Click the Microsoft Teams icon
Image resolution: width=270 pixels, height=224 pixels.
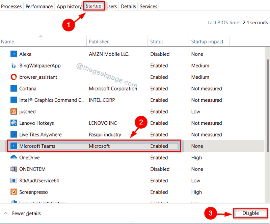14,146
